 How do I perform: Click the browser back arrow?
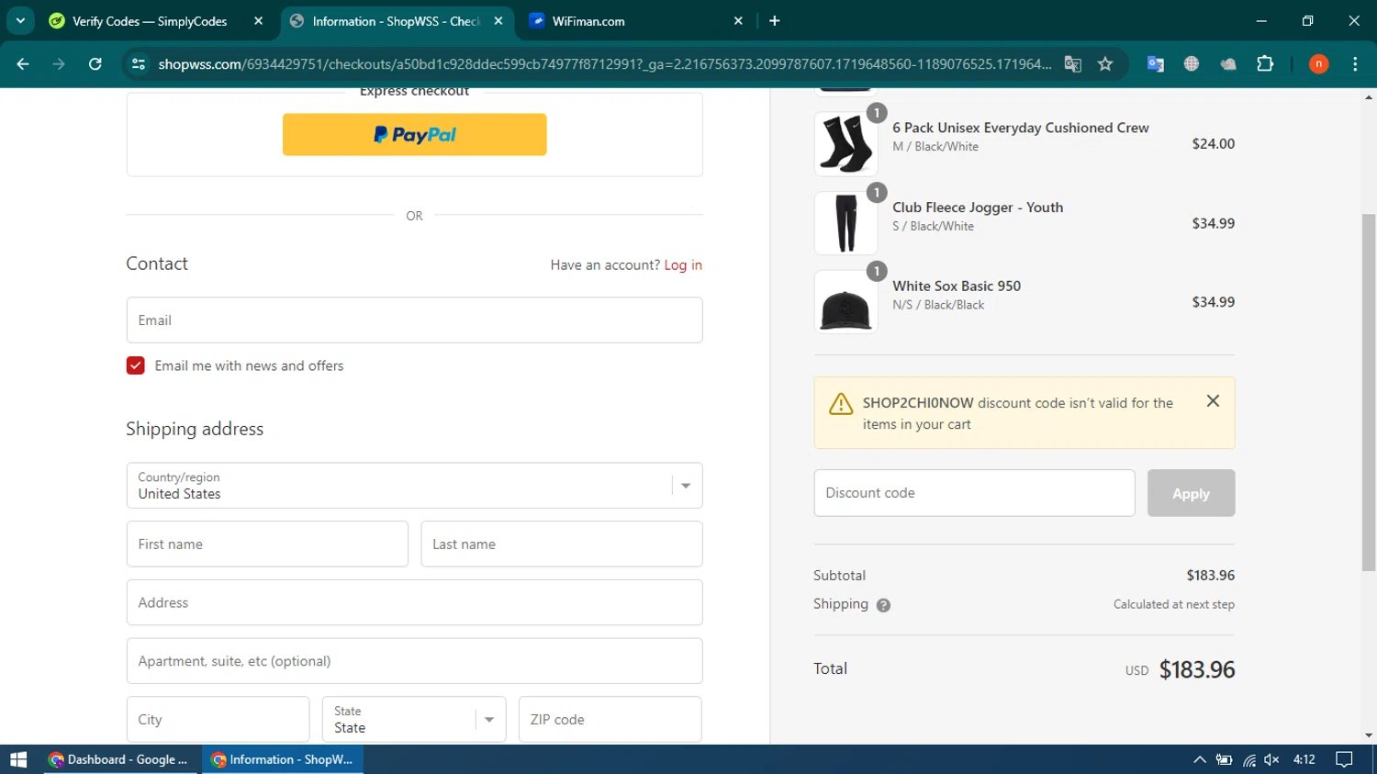click(x=23, y=64)
